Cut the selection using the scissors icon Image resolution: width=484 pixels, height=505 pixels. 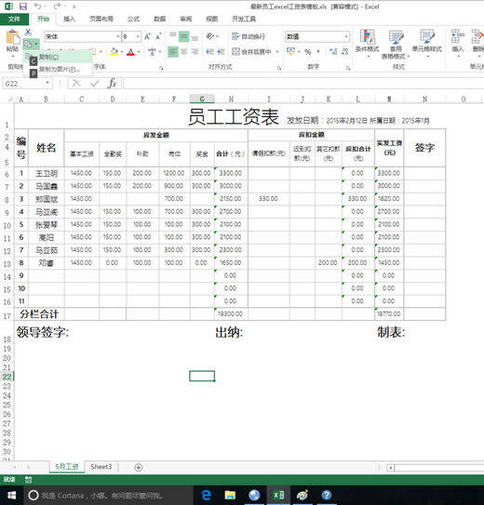point(28,33)
